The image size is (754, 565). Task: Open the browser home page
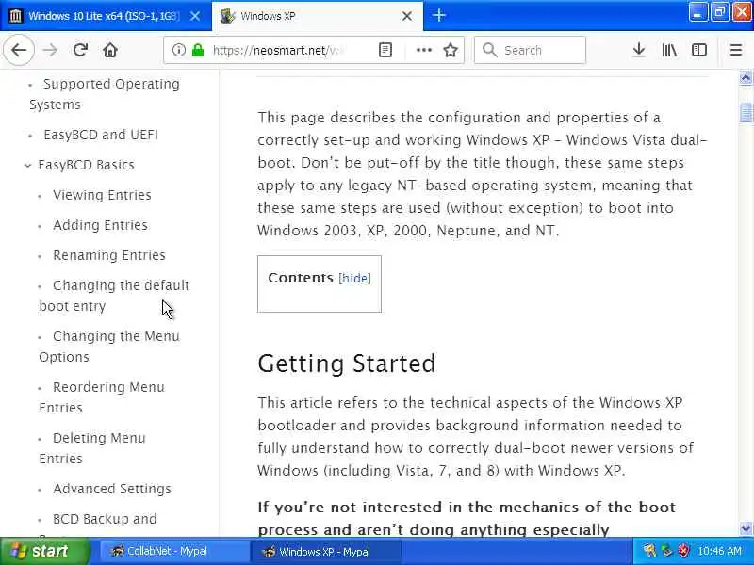coord(110,50)
